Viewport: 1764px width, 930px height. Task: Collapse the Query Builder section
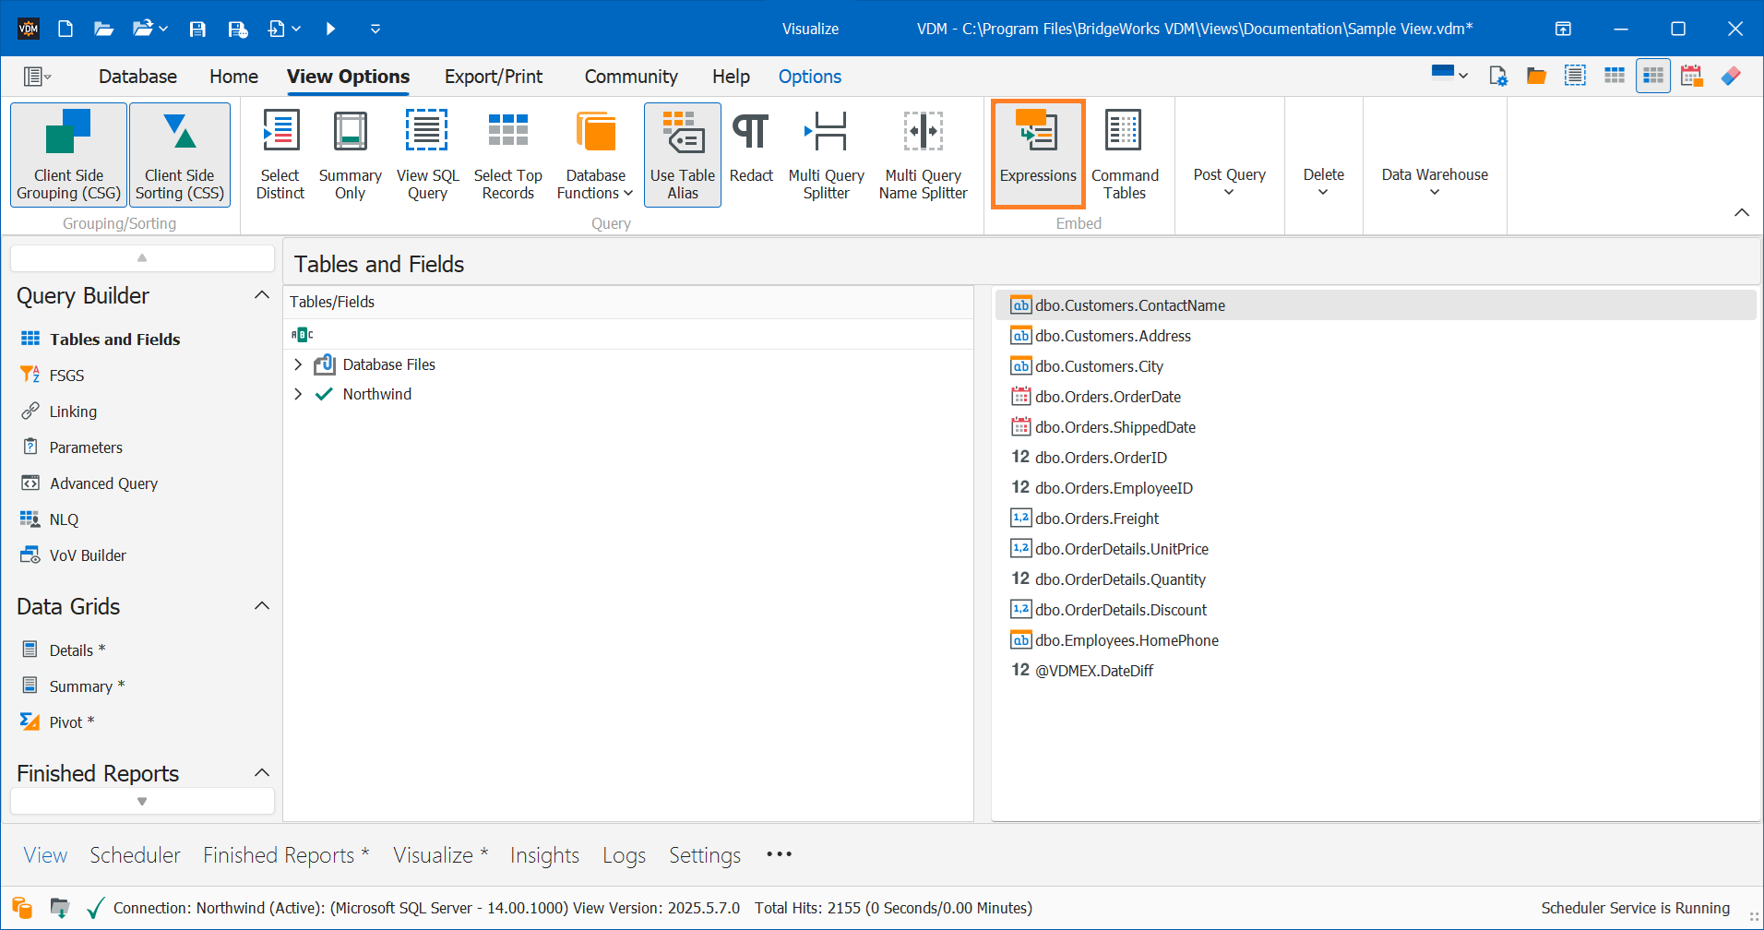[262, 295]
